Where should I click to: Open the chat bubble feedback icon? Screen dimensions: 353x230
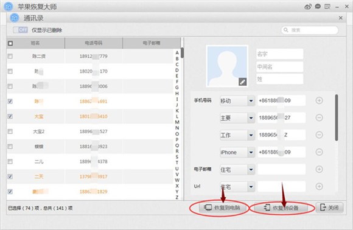point(318,7)
